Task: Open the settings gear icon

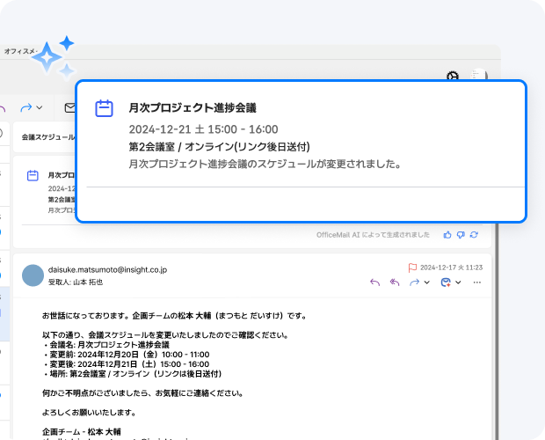Action: (453, 77)
